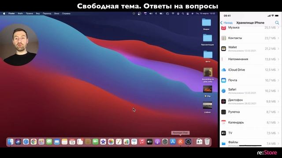Viewport: 282px width, 158px height.
Task: Open Keynote app in the Dock
Action: 134,142
